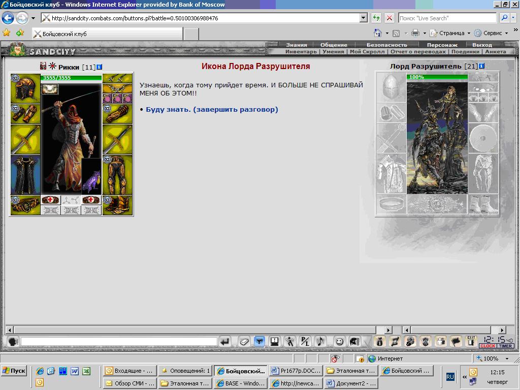The height and width of the screenshot is (390, 520).
Task: Click Рикки's pants equipment slot
Action: click(117, 175)
